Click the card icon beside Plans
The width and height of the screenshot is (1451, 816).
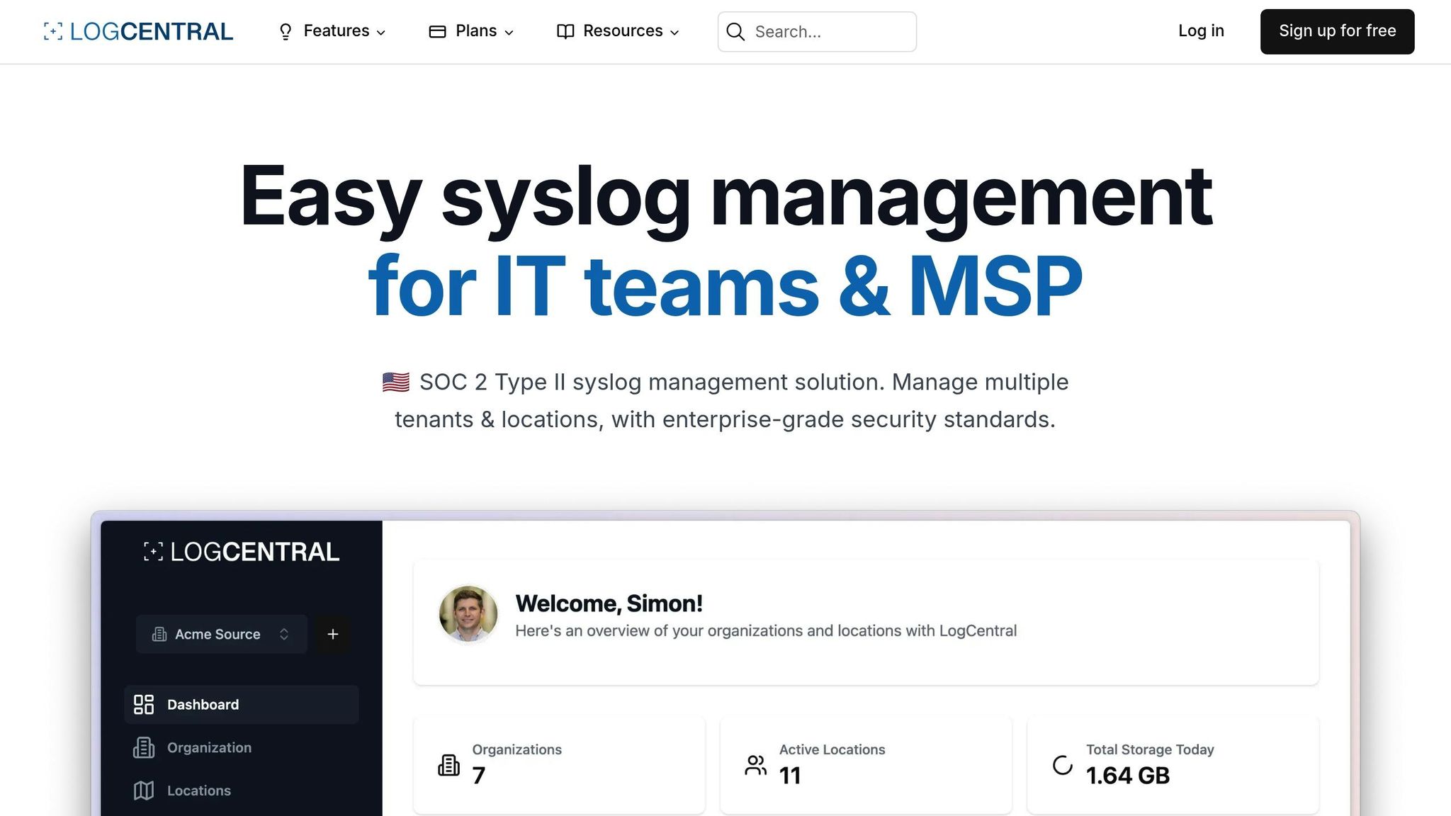(437, 32)
